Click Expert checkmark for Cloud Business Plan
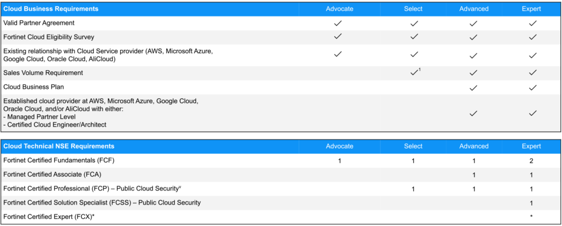 click(x=532, y=87)
